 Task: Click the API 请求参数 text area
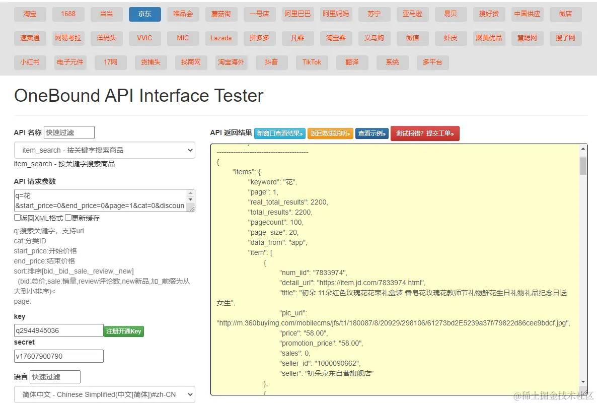[100, 200]
